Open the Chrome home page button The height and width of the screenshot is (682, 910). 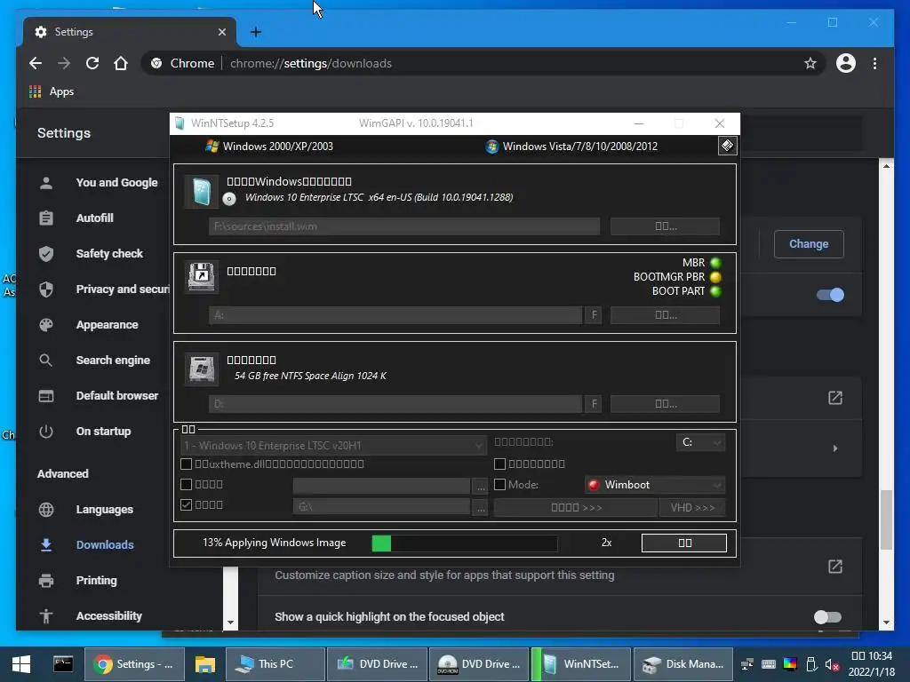[121, 63]
